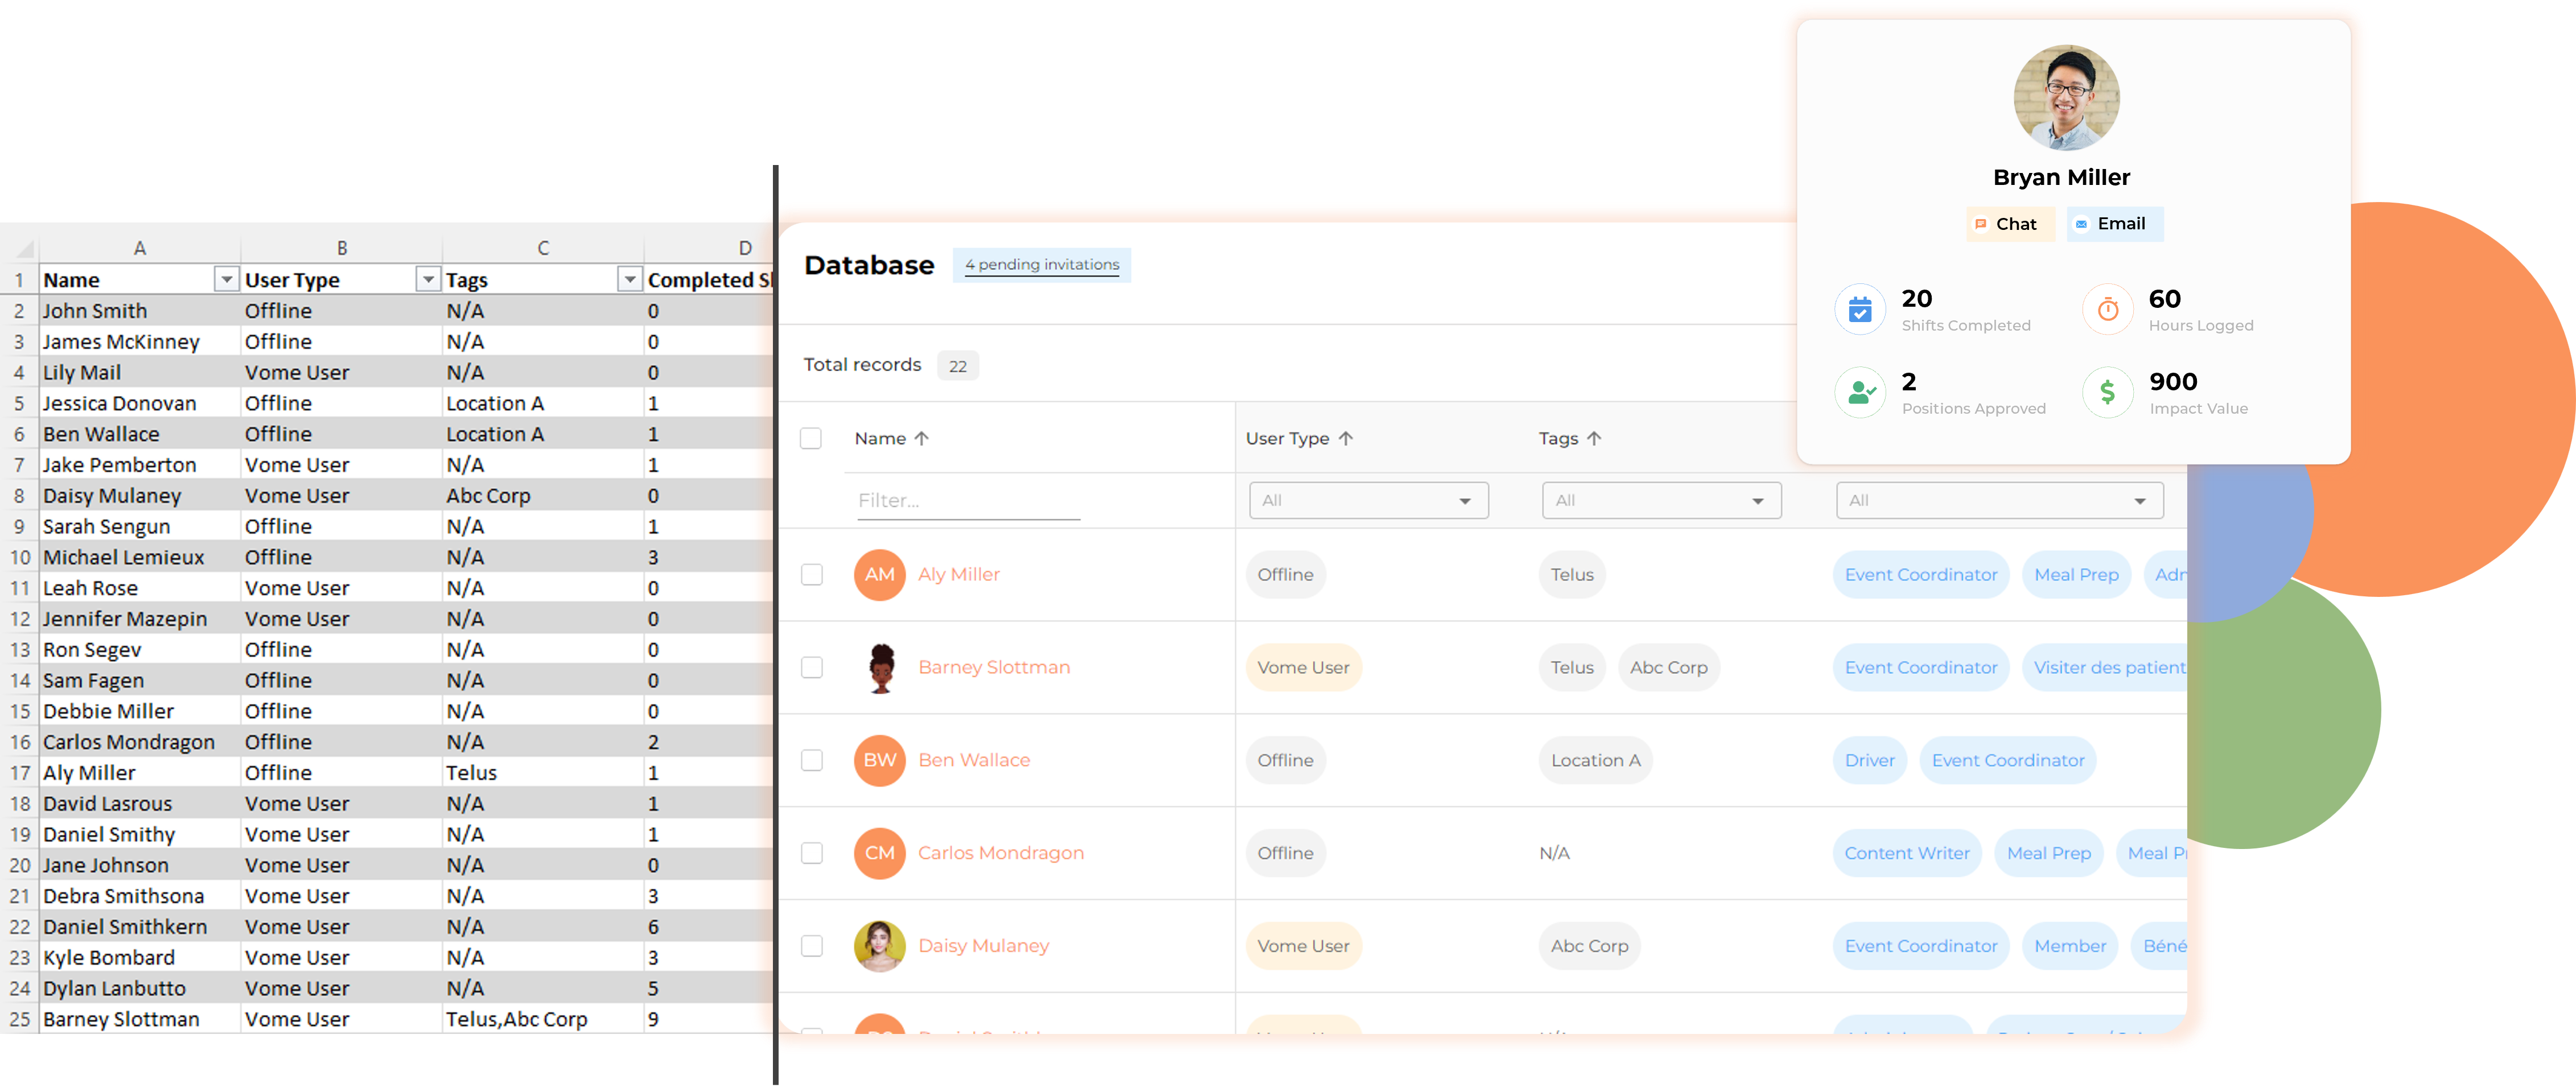Open the User Type filter dropdown
2576x1088 pixels.
(1368, 500)
